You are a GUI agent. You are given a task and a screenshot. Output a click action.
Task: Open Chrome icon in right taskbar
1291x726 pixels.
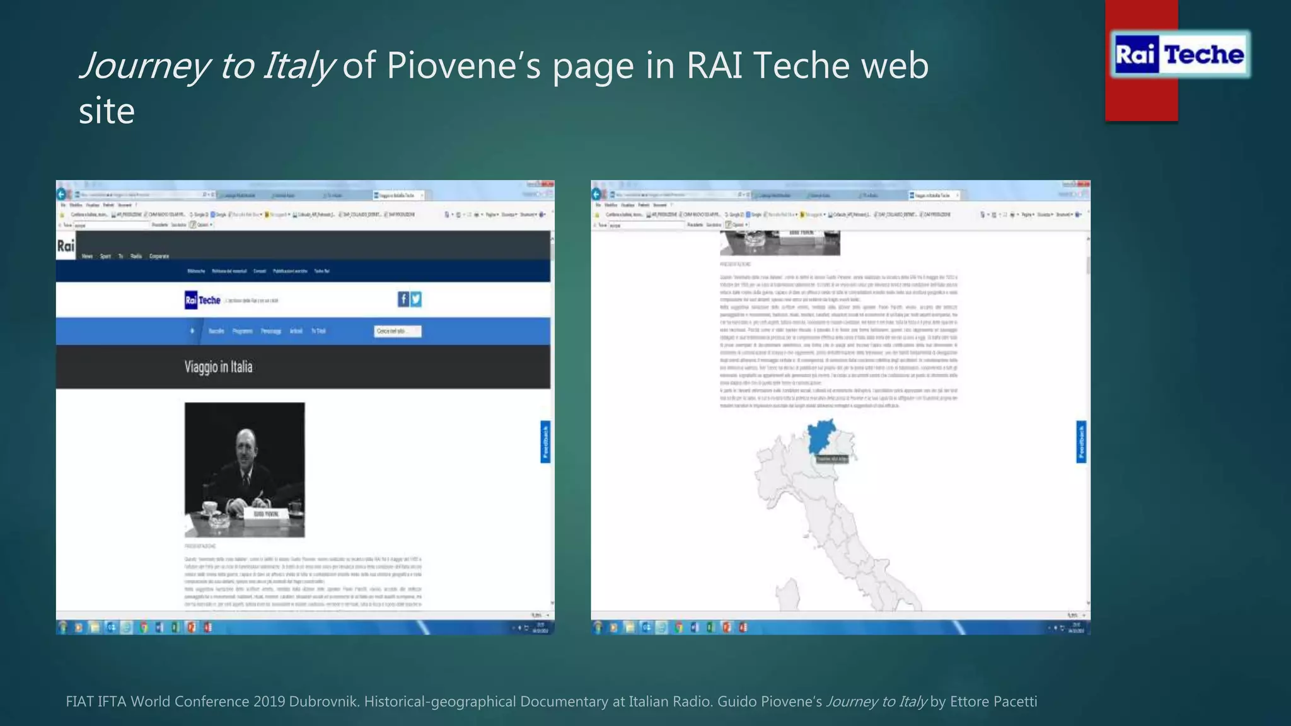click(679, 627)
